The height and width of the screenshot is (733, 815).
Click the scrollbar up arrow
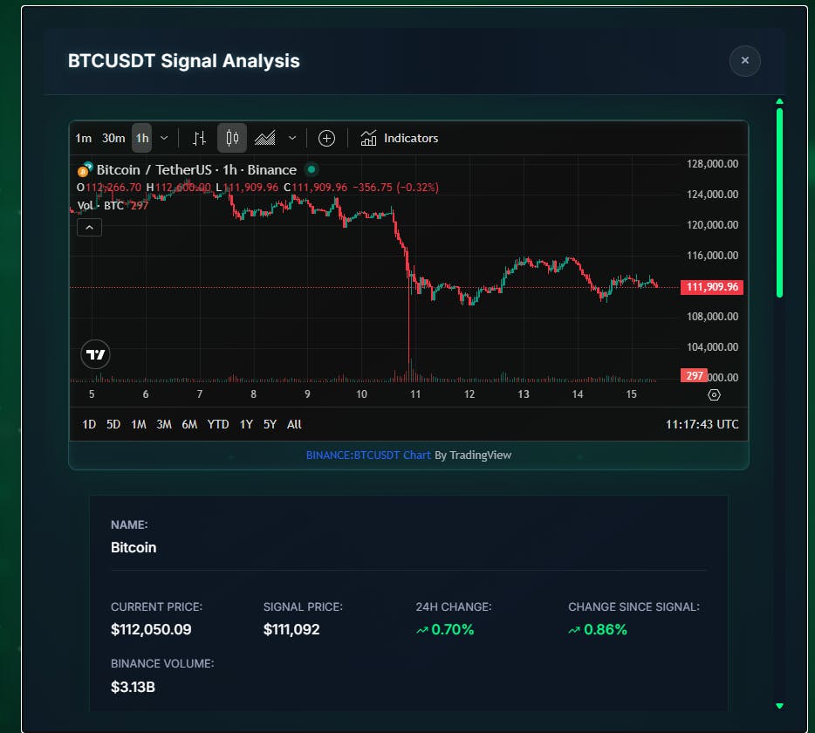pos(779,101)
